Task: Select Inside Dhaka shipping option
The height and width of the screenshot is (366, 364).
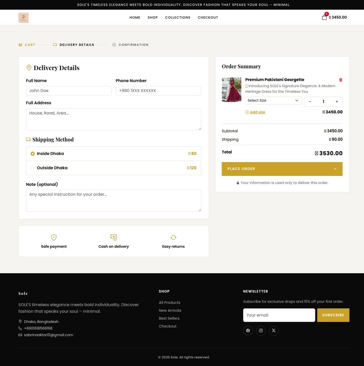Action: 114,154
